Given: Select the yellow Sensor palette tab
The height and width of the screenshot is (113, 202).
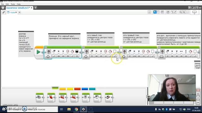Looking at the screenshot, I should pyautogui.click(x=70, y=89).
